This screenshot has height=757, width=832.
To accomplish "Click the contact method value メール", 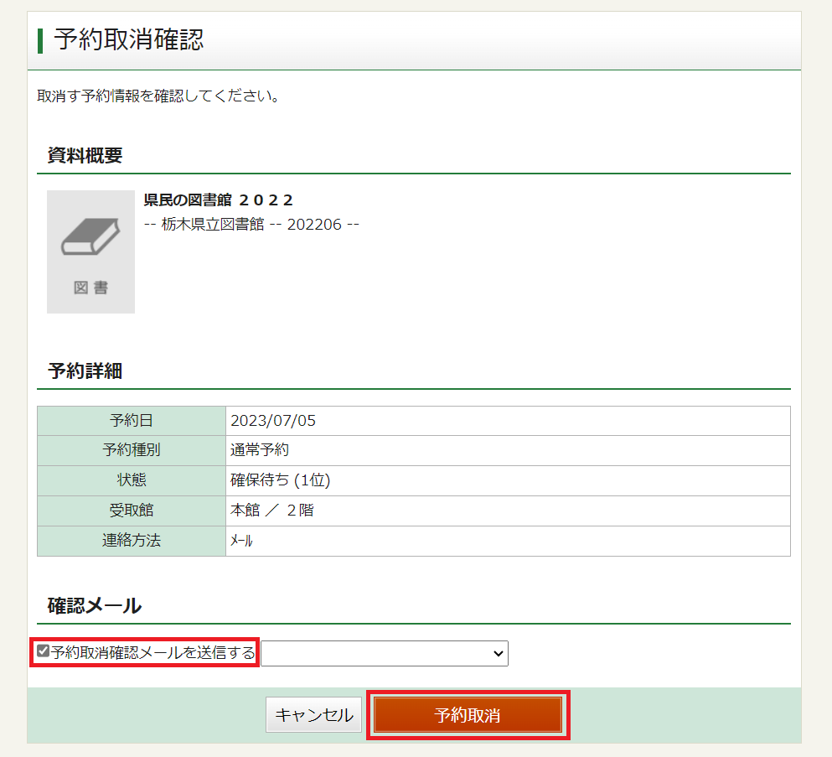I will (x=241, y=541).
